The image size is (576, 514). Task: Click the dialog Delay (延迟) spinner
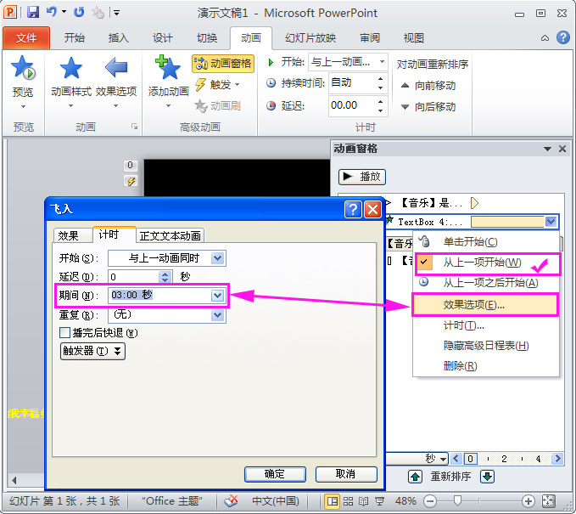[x=165, y=277]
